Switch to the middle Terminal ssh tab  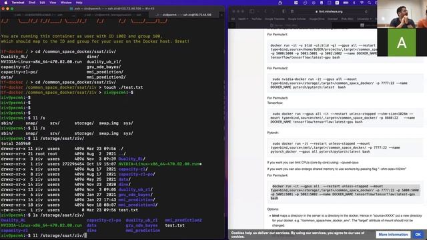(x=111, y=15)
